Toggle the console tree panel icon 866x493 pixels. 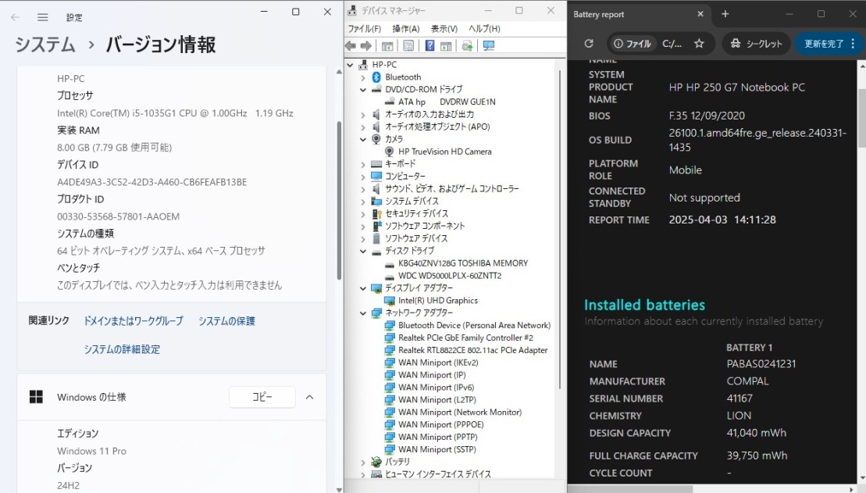pos(387,45)
